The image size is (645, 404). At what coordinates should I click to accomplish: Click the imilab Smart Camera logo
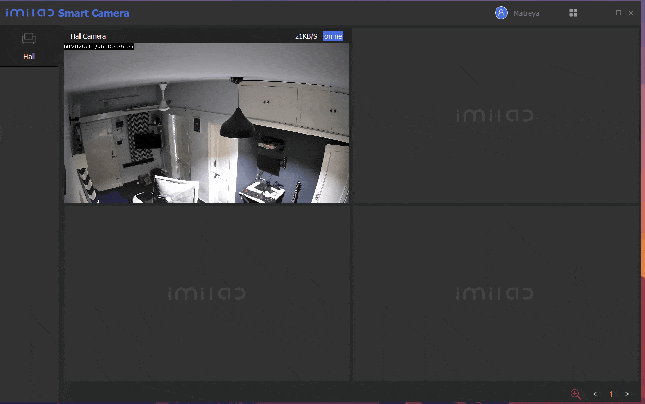tap(67, 13)
